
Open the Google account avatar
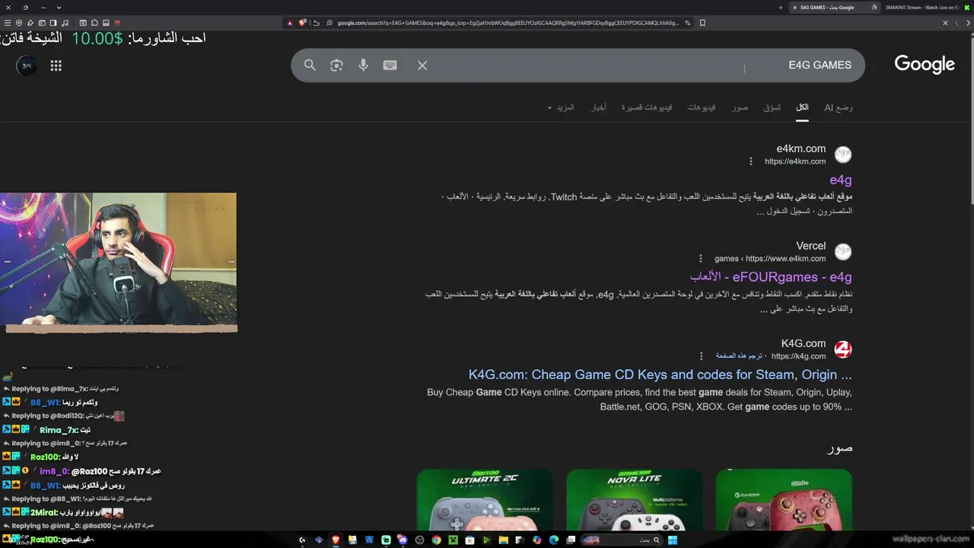pyautogui.click(x=27, y=65)
